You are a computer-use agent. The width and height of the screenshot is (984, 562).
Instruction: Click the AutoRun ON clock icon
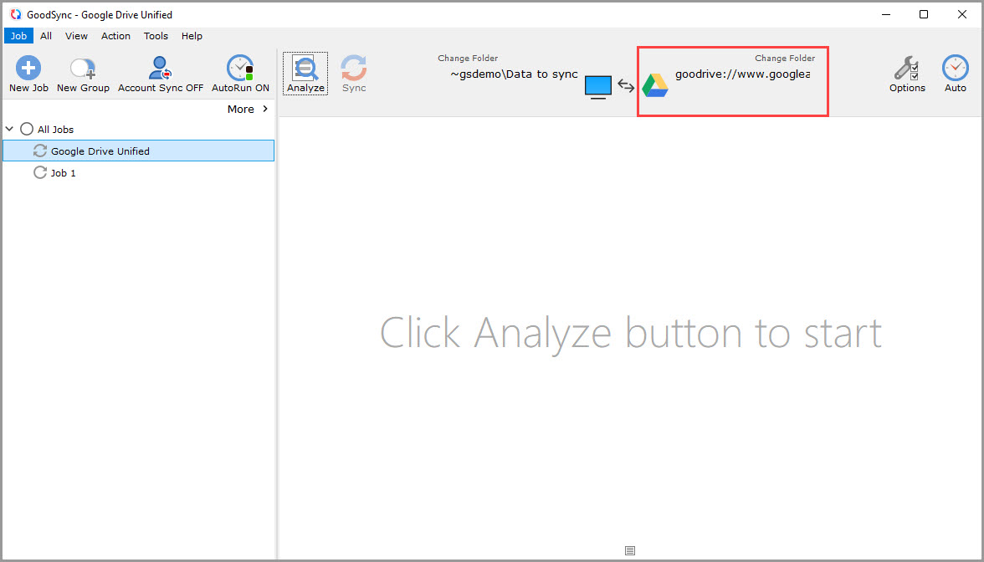pyautogui.click(x=240, y=68)
